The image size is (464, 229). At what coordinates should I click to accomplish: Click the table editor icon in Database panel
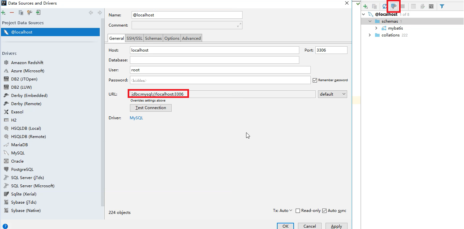pyautogui.click(x=413, y=6)
